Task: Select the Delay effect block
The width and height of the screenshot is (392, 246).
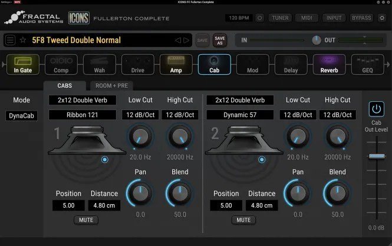Action: [291, 65]
